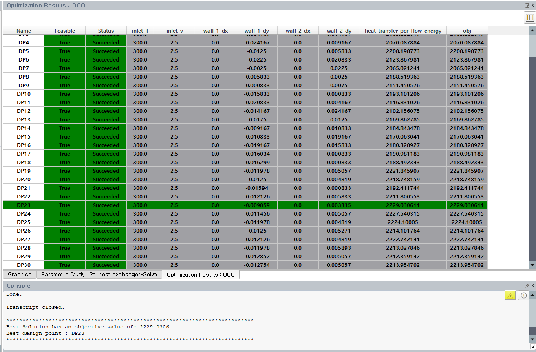Image resolution: width=536 pixels, height=352 pixels.
Task: Select design point DP12
Action: [24, 111]
